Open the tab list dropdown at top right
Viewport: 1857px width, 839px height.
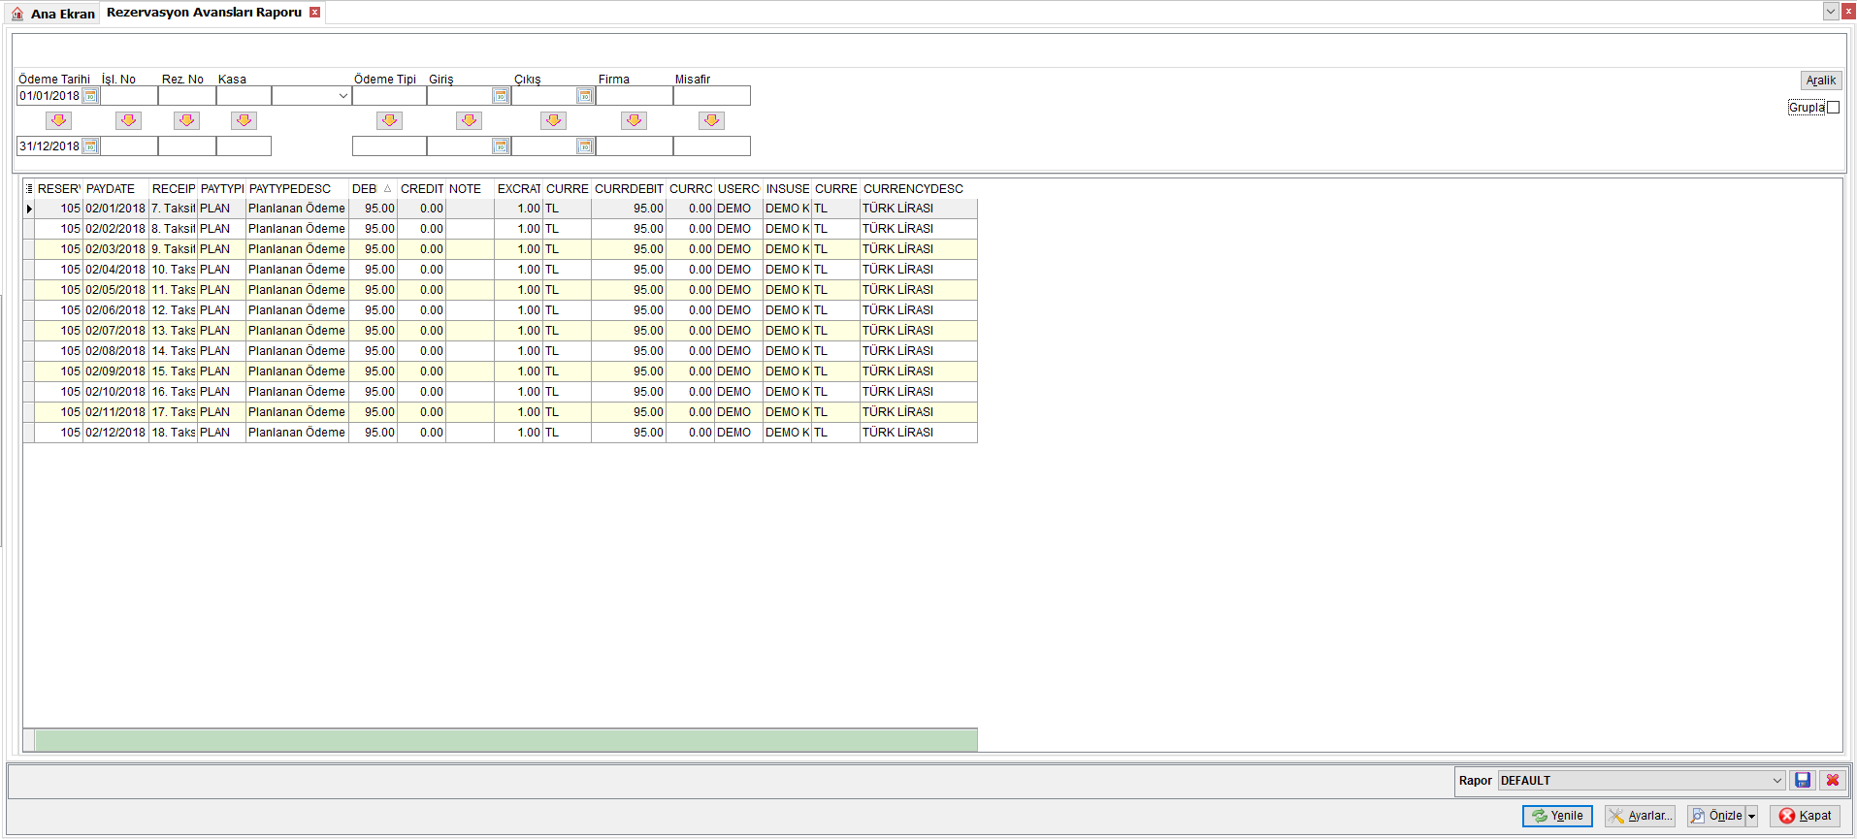click(x=1830, y=12)
